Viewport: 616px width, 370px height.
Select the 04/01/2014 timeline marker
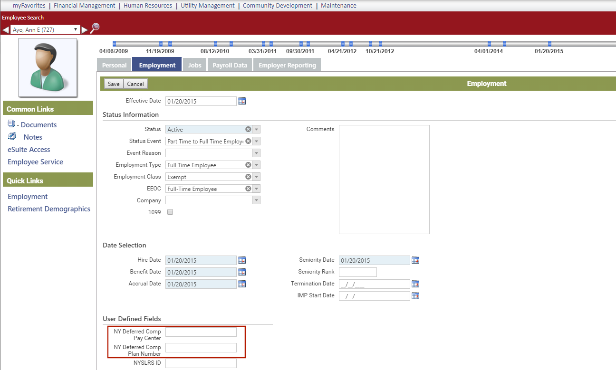tap(489, 44)
